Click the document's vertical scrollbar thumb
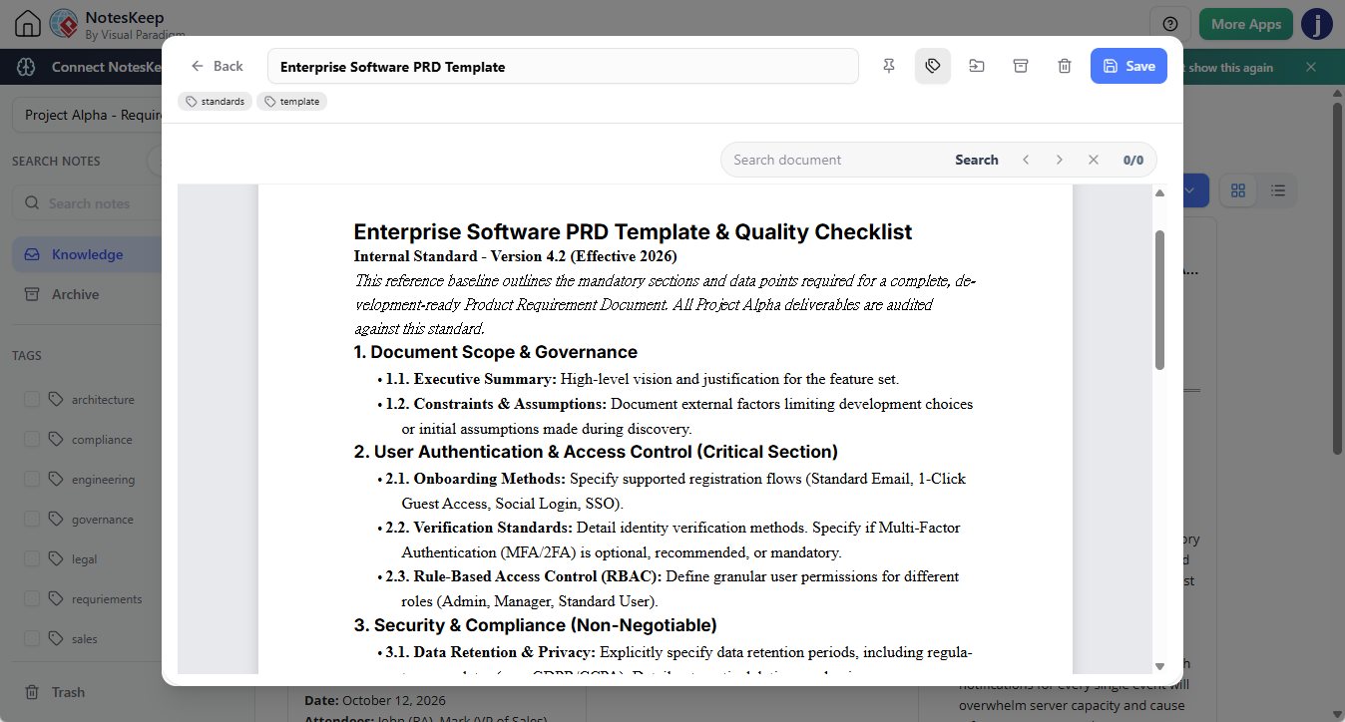 pos(1159,300)
